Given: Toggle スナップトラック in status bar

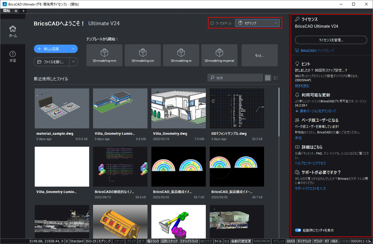Looking at the screenshot, I should click(x=189, y=241).
